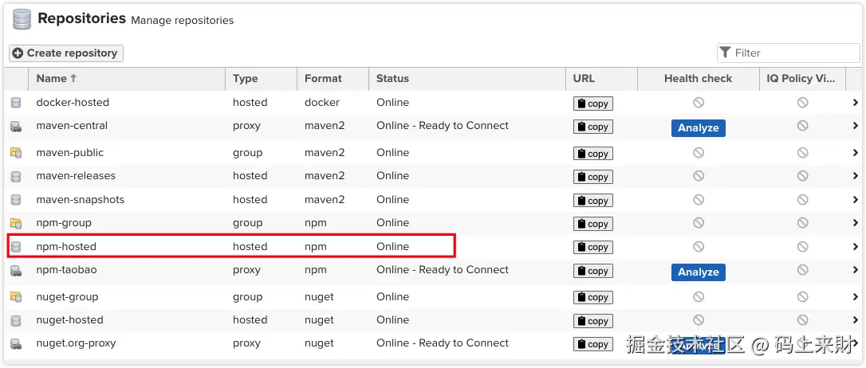Copy URL of maven-snapshots repository
The height and width of the screenshot is (368, 866).
click(x=593, y=201)
